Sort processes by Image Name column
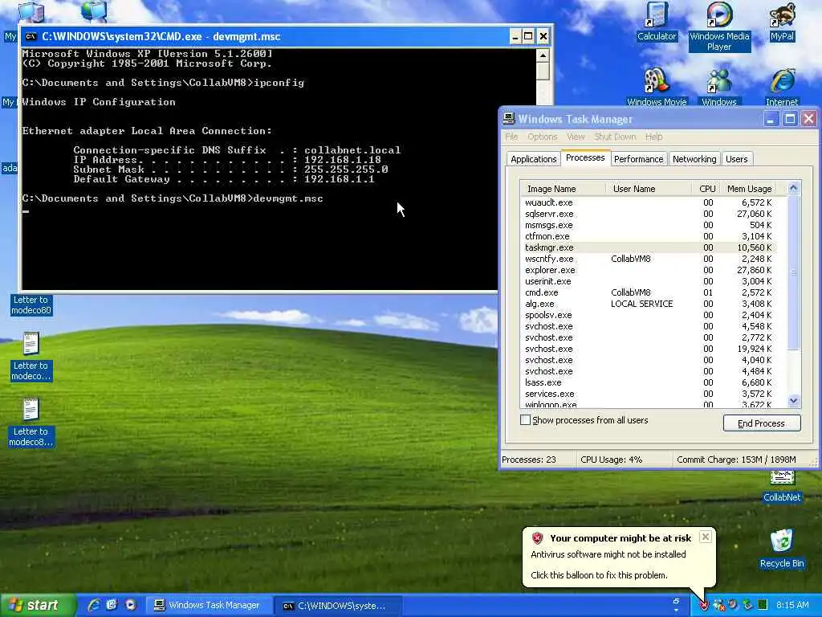The image size is (822, 617). (x=563, y=188)
